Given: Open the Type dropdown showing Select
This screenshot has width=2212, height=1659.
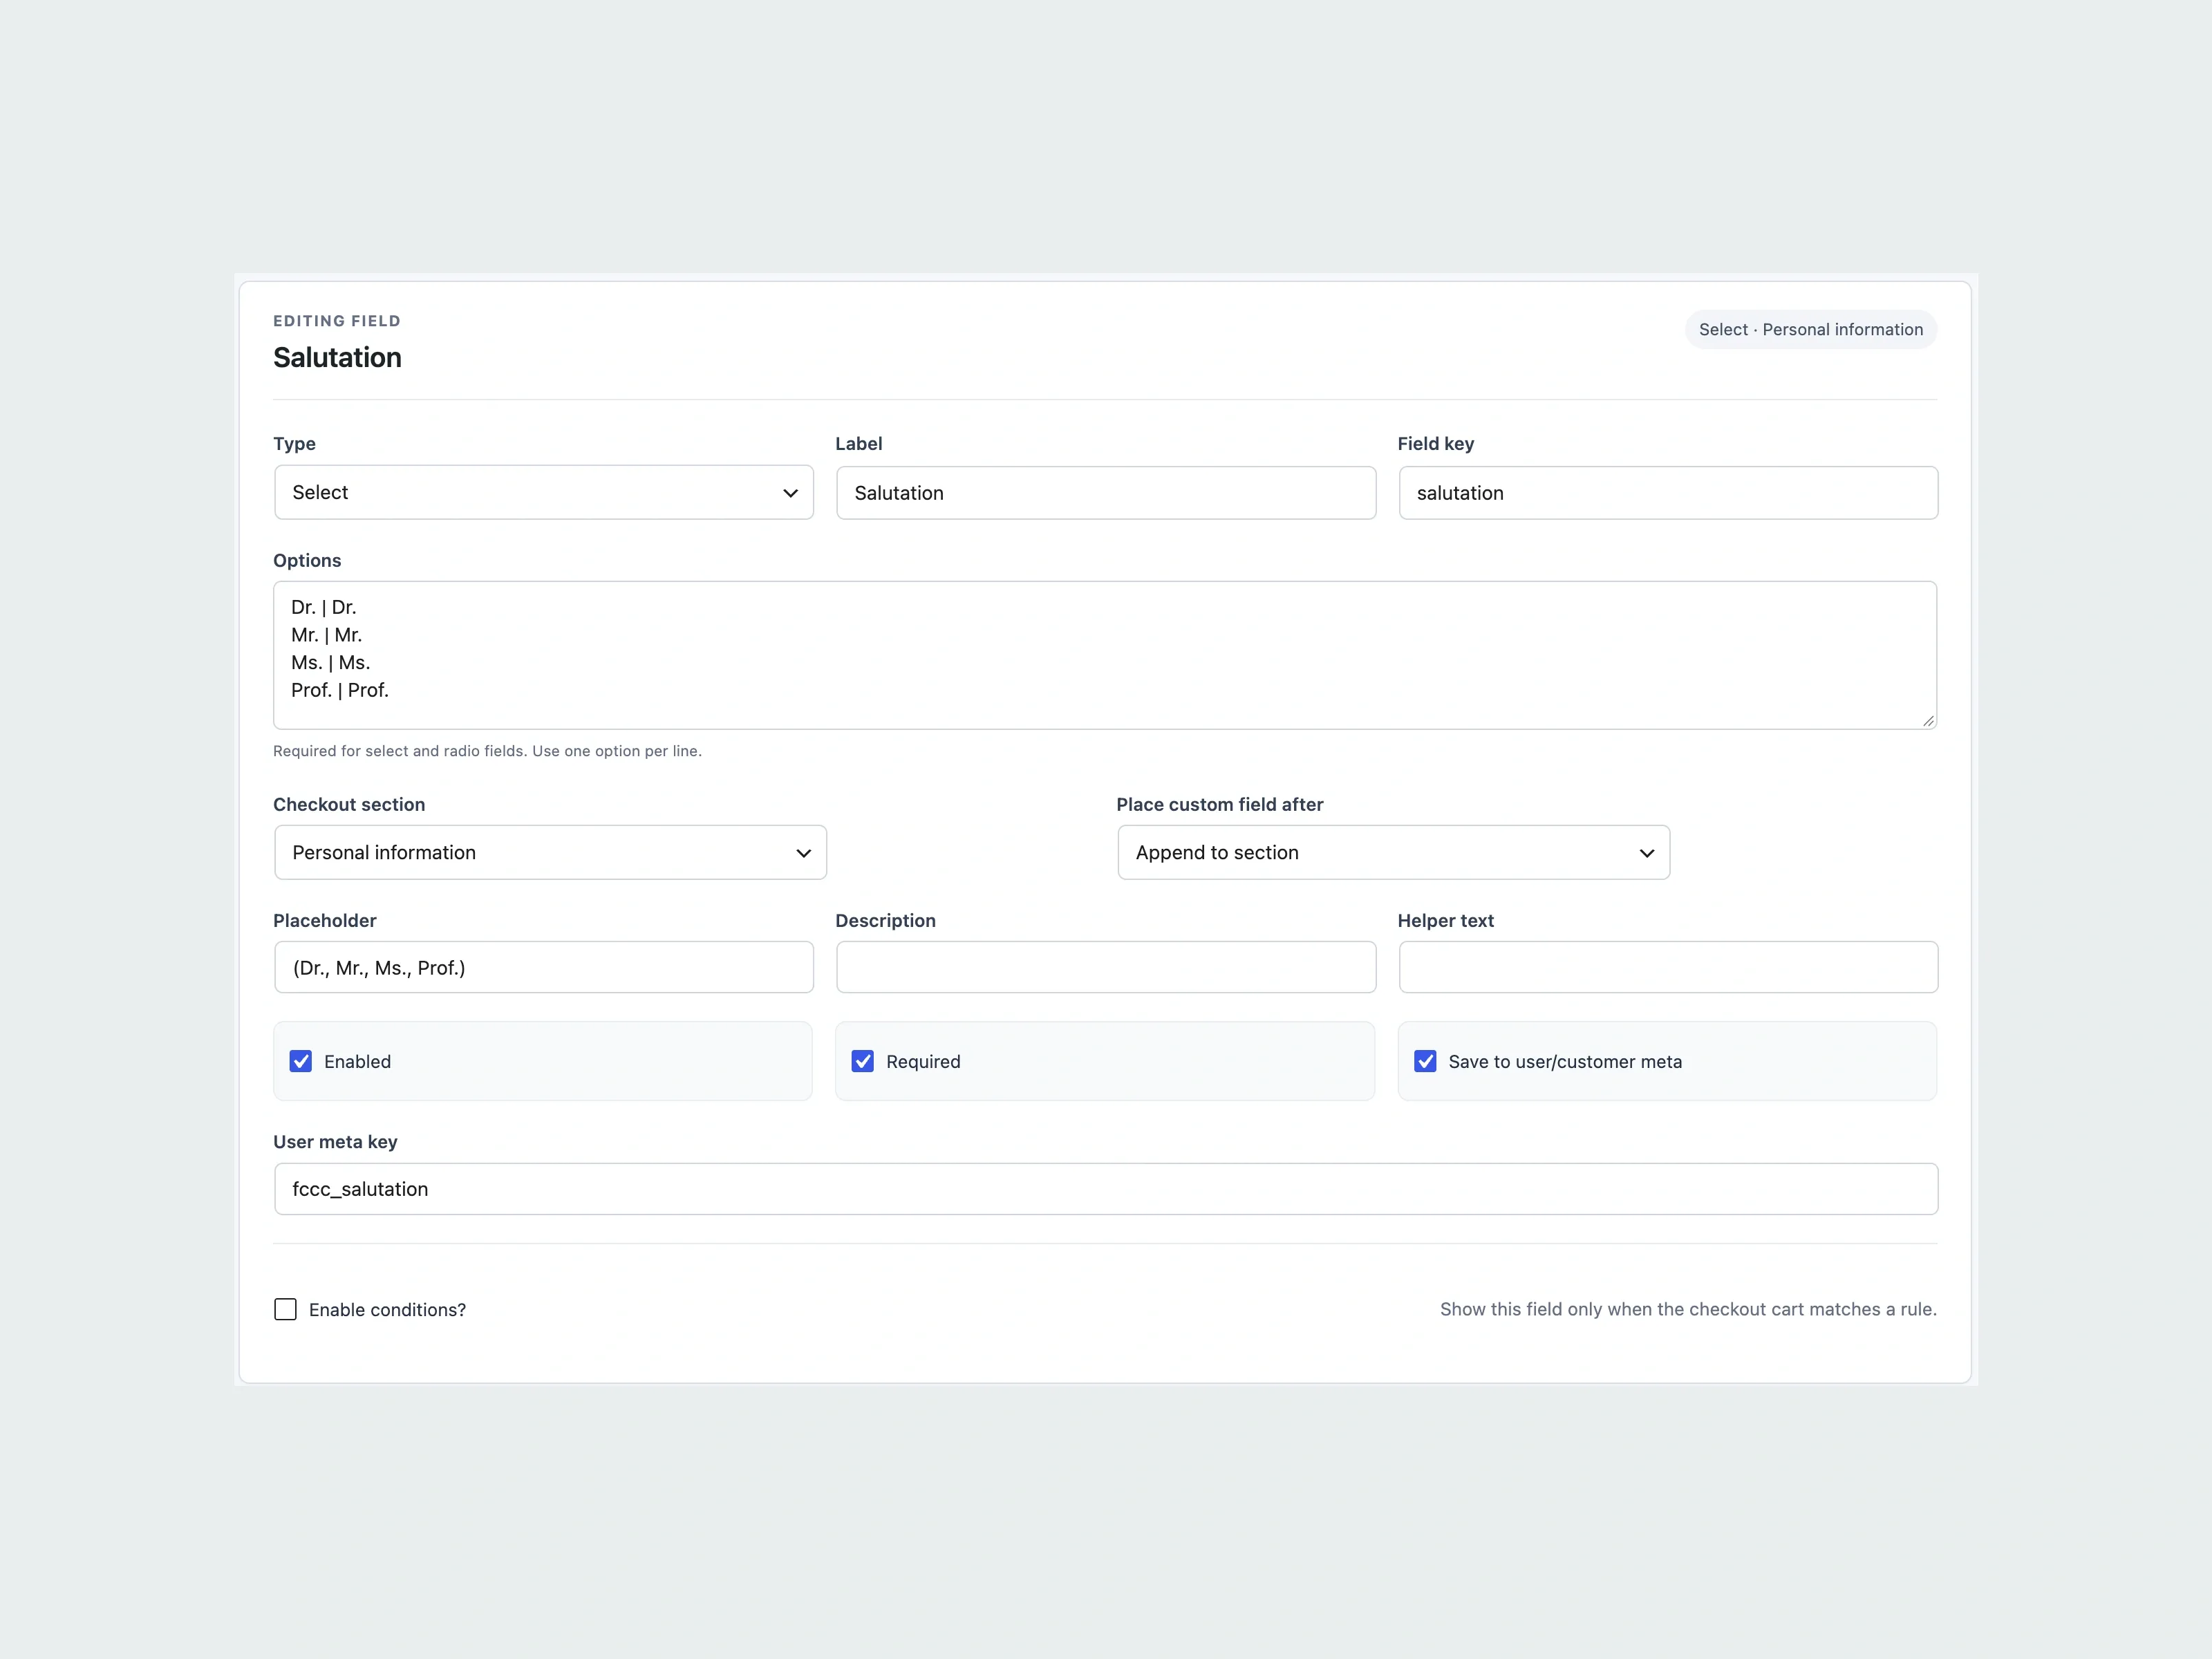Looking at the screenshot, I should click(544, 492).
